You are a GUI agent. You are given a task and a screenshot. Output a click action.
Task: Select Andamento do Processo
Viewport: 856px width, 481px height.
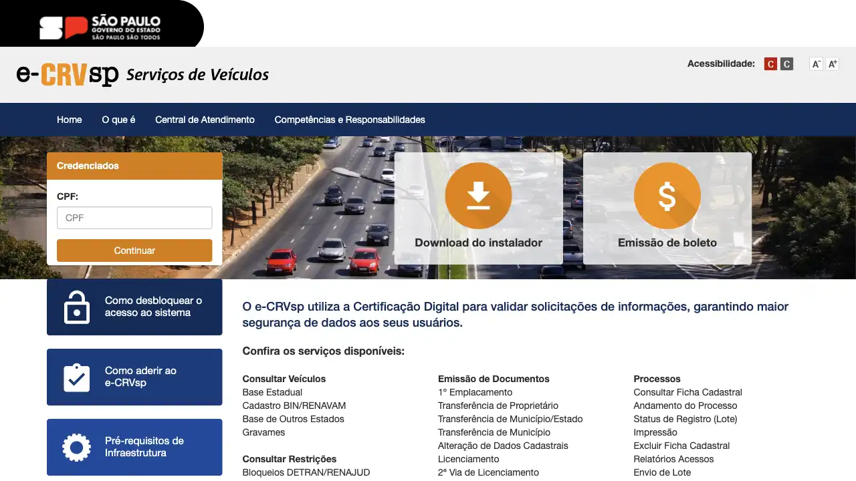685,406
